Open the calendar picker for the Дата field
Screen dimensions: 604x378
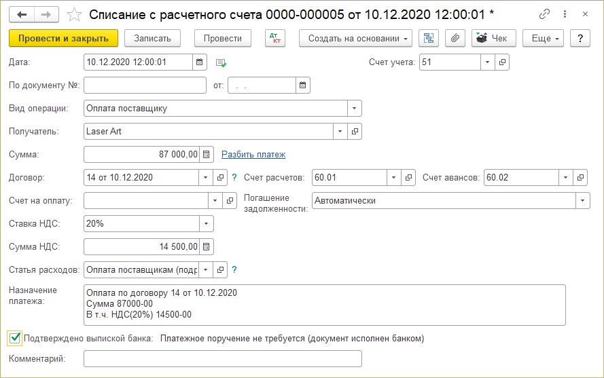click(x=199, y=62)
